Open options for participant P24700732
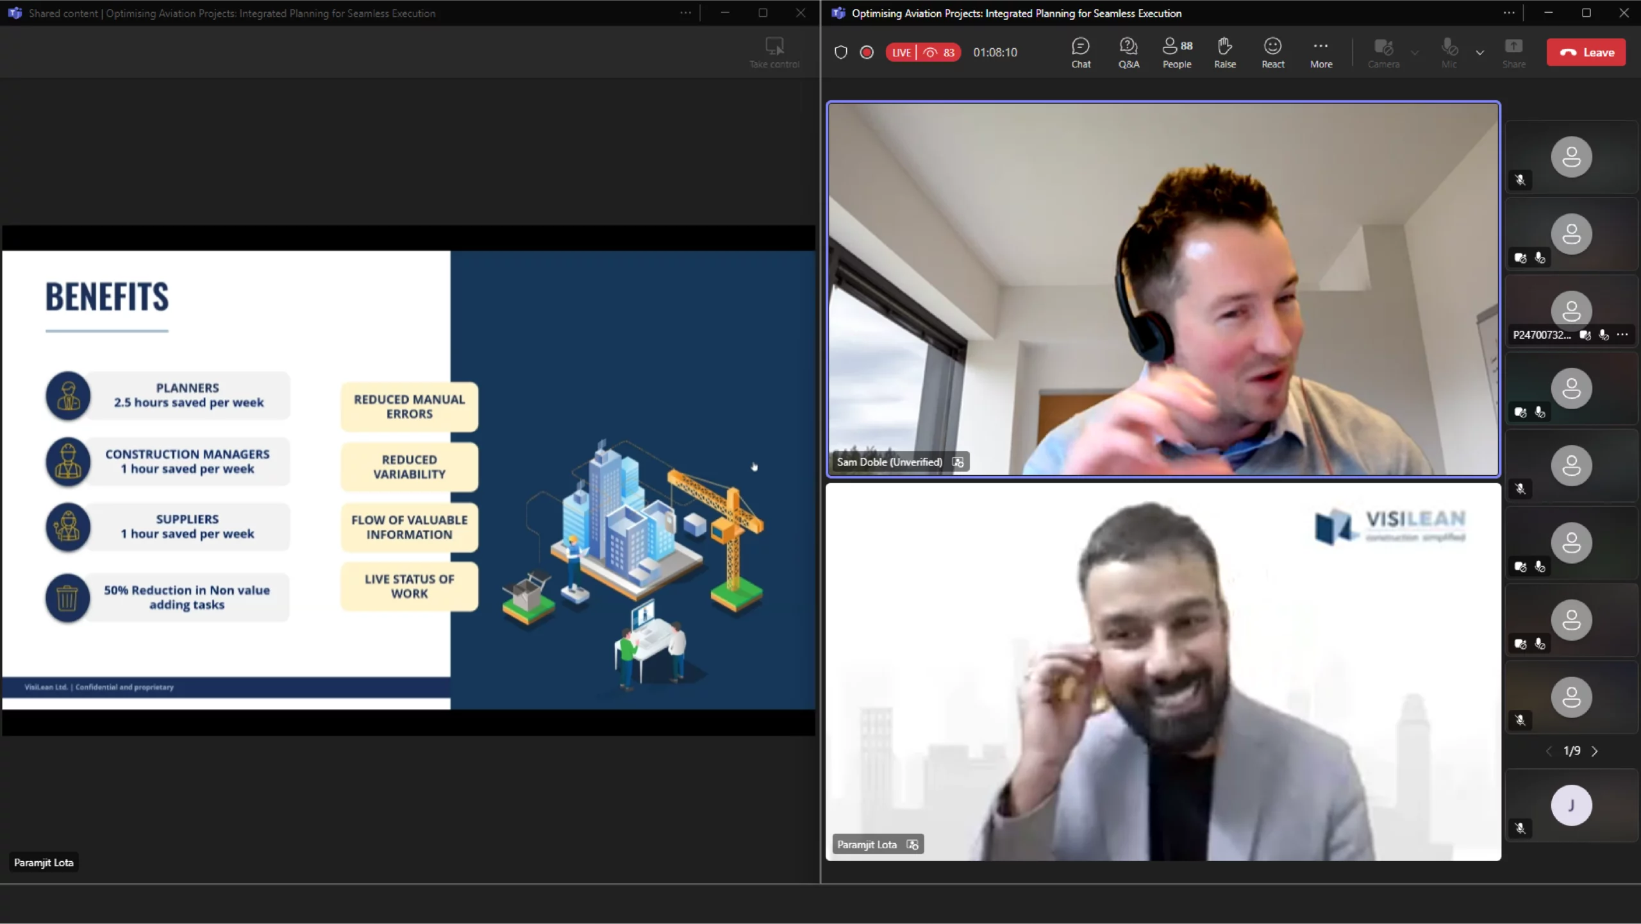This screenshot has width=1641, height=924. point(1622,335)
